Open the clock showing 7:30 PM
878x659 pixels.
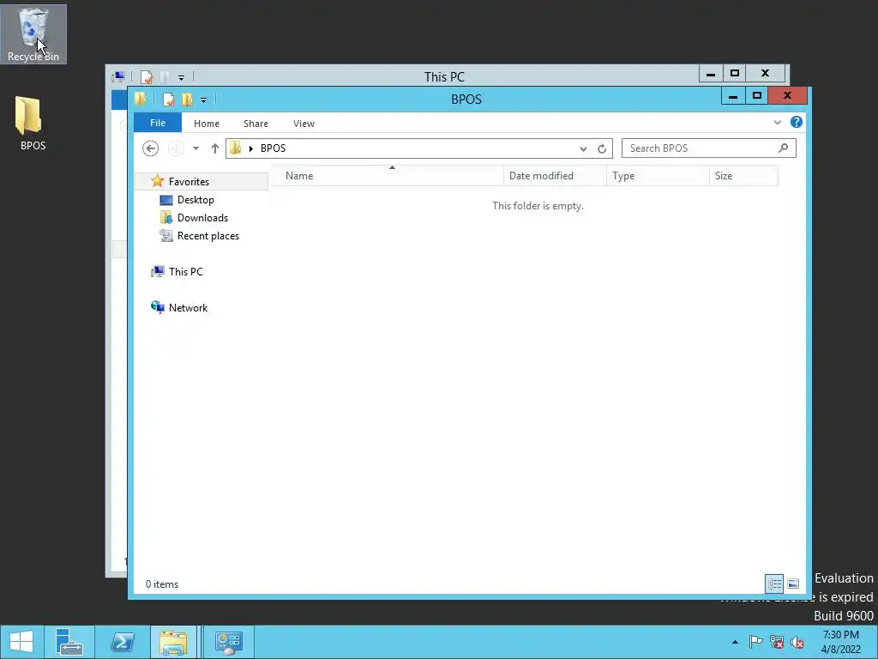click(x=840, y=642)
